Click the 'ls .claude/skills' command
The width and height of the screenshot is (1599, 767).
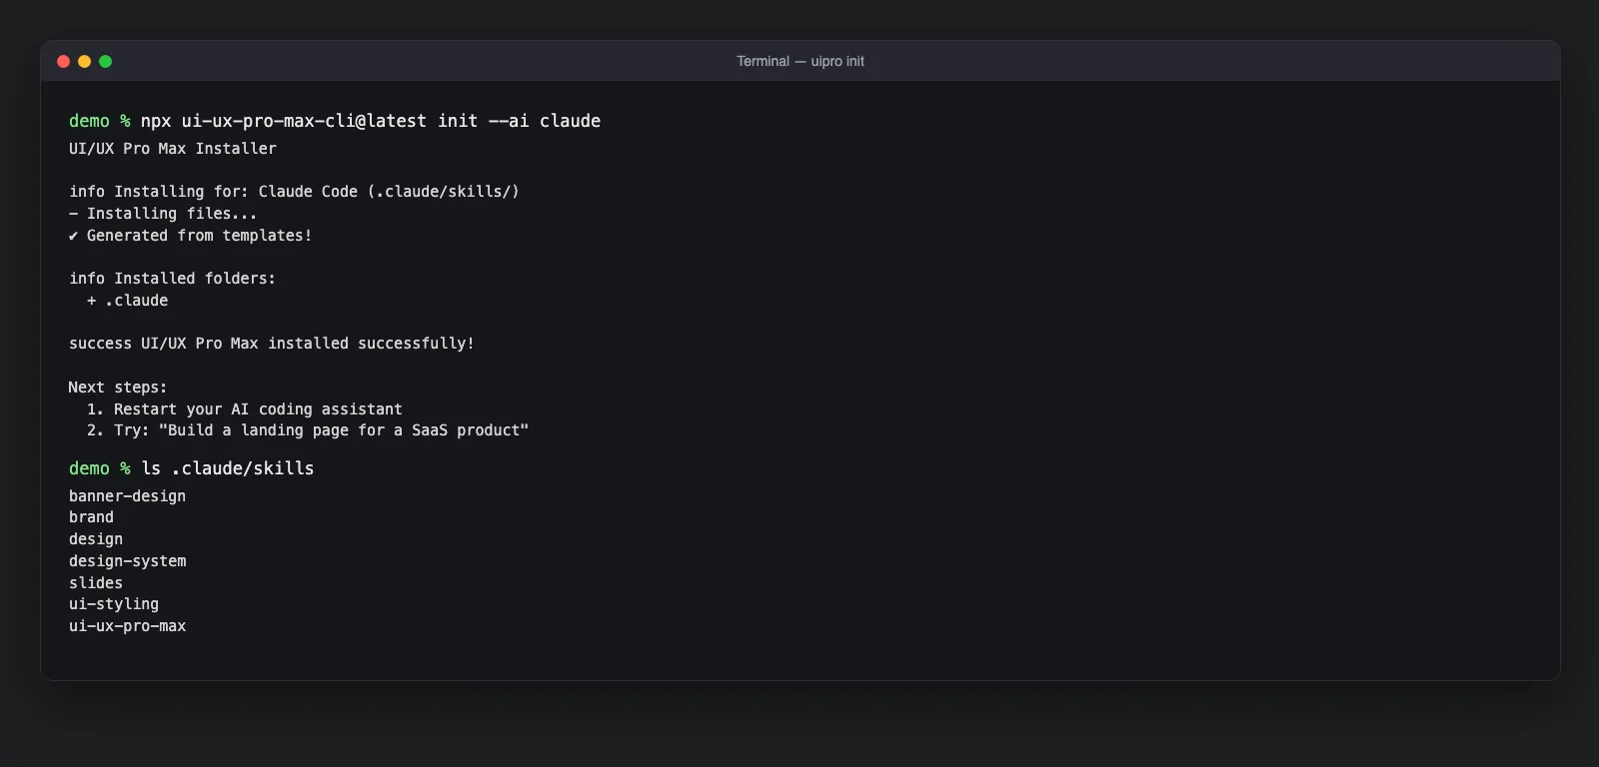pyautogui.click(x=228, y=468)
